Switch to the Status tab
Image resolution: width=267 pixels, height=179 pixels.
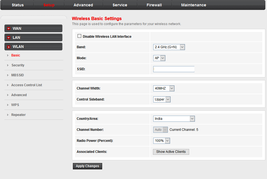18,5
